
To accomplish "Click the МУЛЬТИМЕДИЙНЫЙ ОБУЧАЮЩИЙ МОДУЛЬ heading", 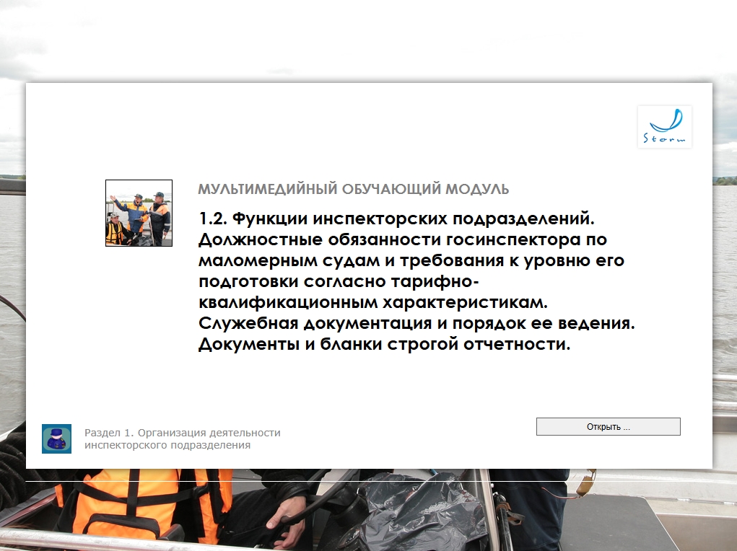I will coord(354,189).
